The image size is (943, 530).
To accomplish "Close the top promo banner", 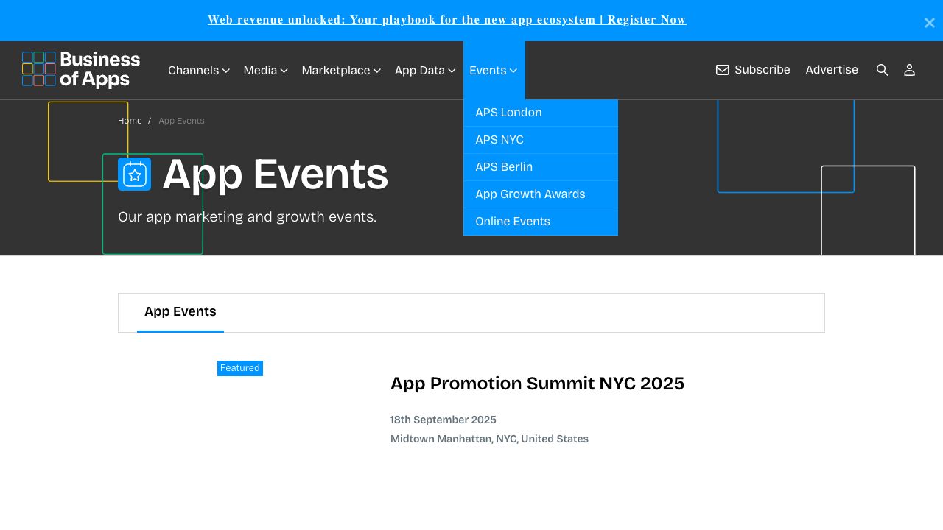I will click(929, 23).
